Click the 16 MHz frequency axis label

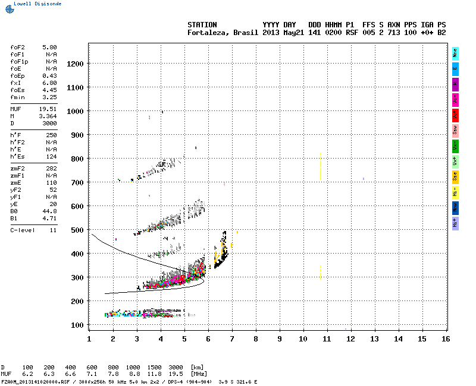coord(446,338)
